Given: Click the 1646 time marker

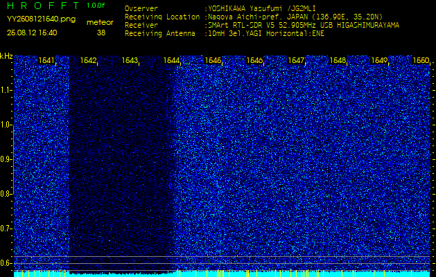Looking at the screenshot, I should tap(254, 60).
